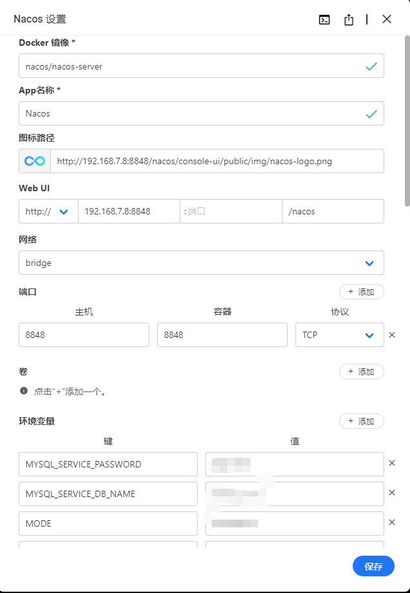
Task: Add a new volume with 添加 button
Action: click(361, 372)
